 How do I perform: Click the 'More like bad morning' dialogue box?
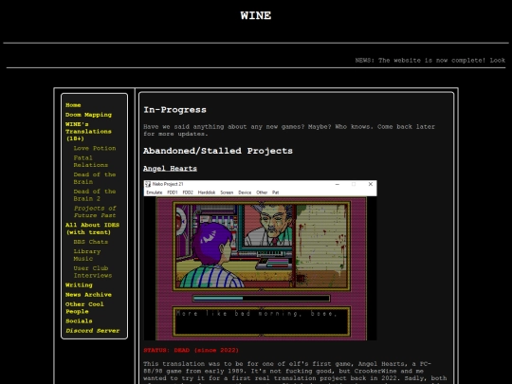pyautogui.click(x=262, y=321)
